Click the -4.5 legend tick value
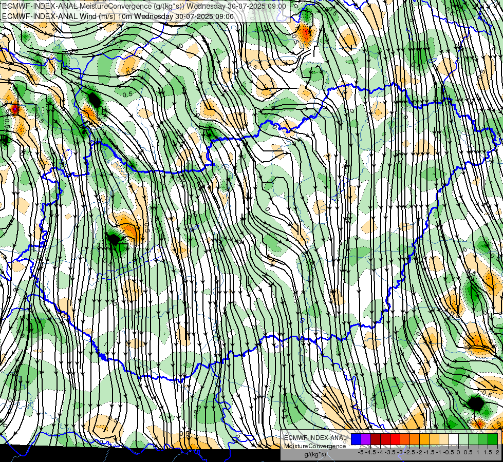Screen dimensions: 503x462 [x=371, y=452]
